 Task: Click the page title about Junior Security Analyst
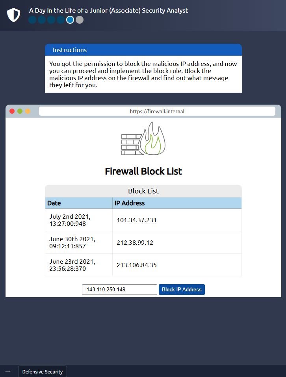108,11
